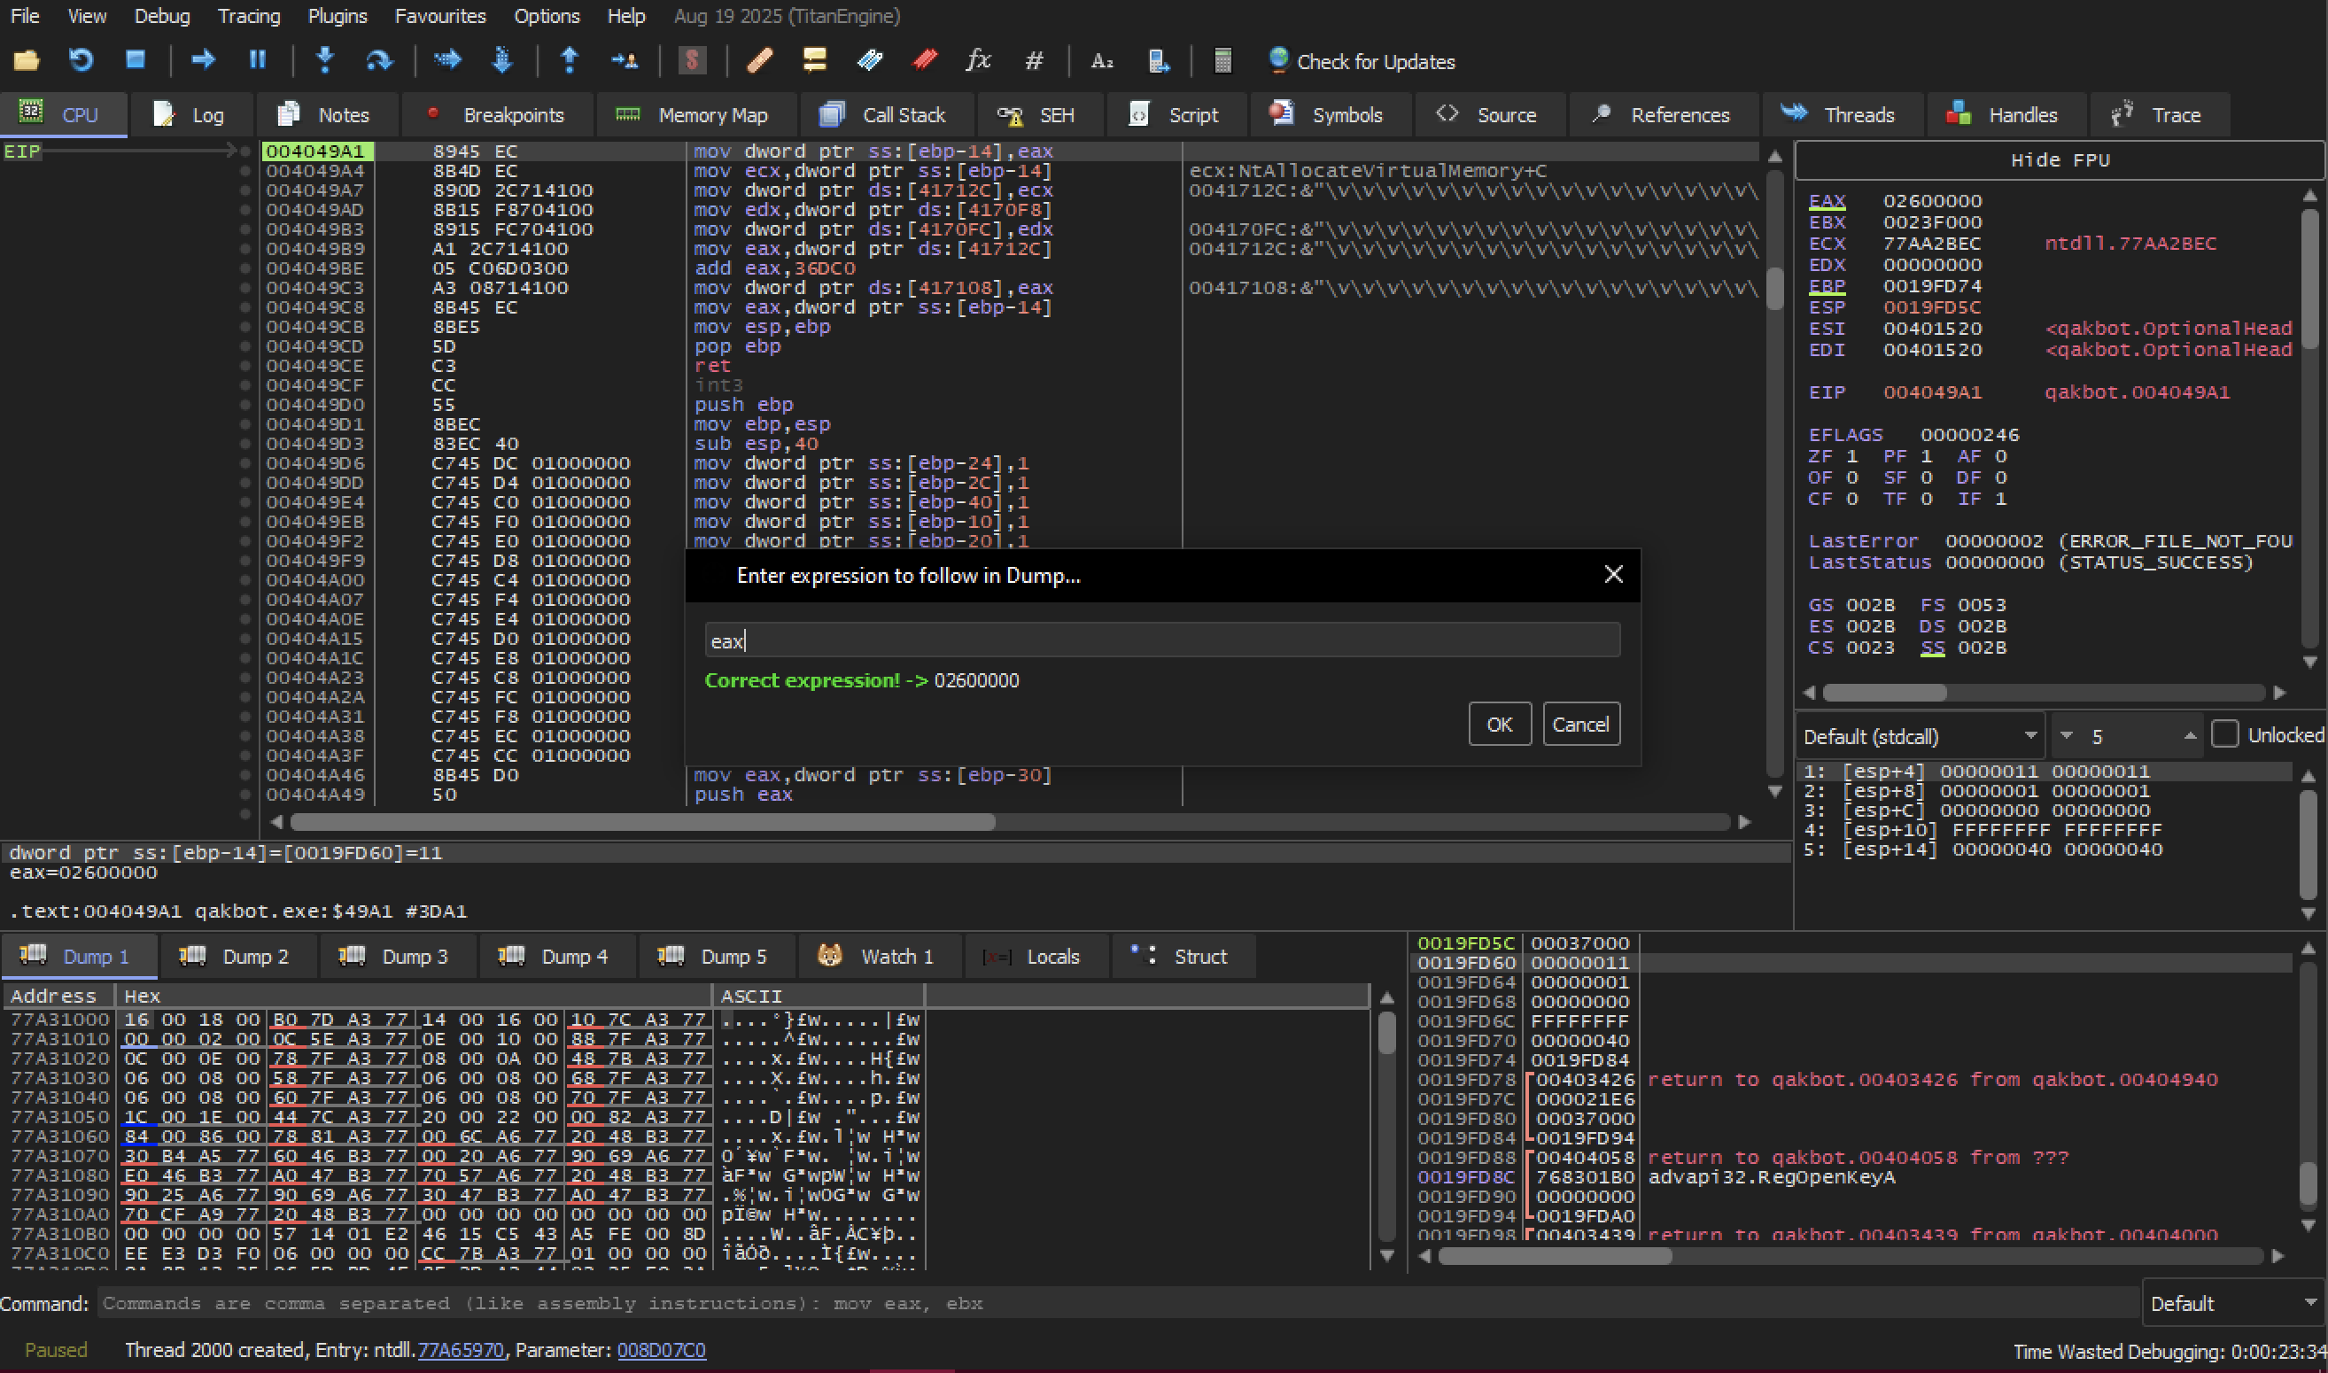Run to user code icon

click(625, 61)
